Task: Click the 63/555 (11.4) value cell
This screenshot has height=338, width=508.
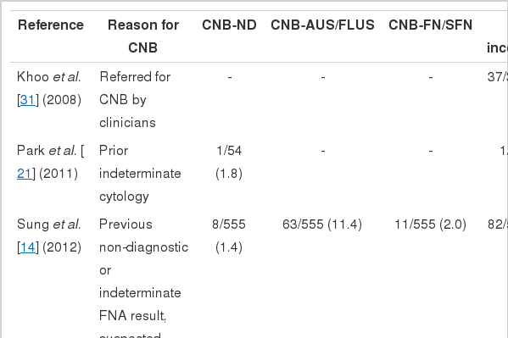Action: [322, 224]
